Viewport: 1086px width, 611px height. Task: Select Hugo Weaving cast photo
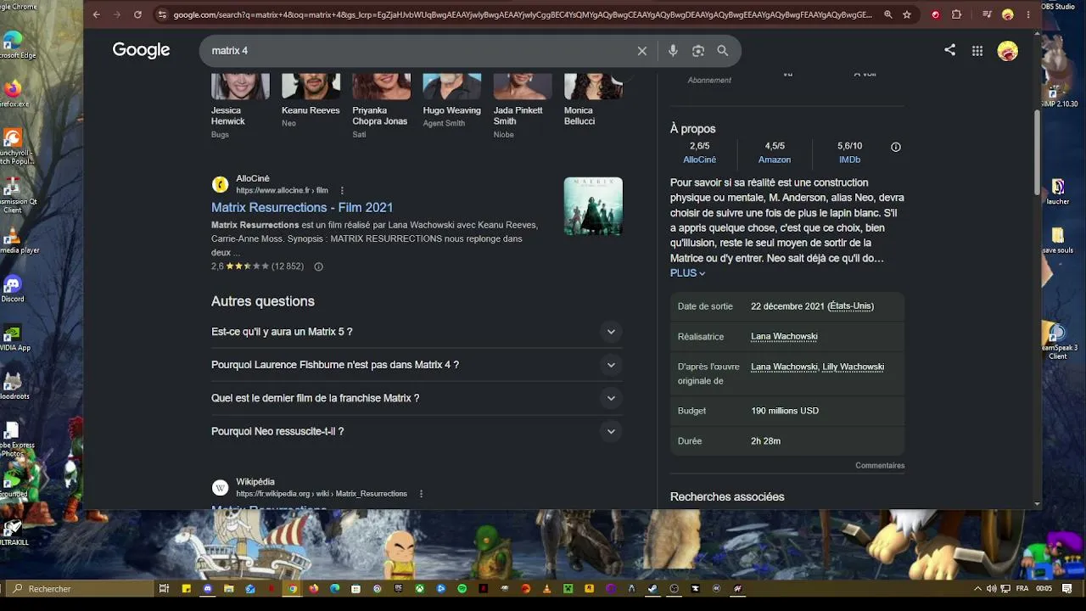click(x=452, y=87)
